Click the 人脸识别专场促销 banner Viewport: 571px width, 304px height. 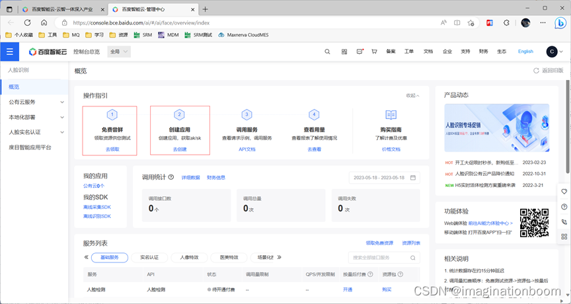[x=497, y=128]
